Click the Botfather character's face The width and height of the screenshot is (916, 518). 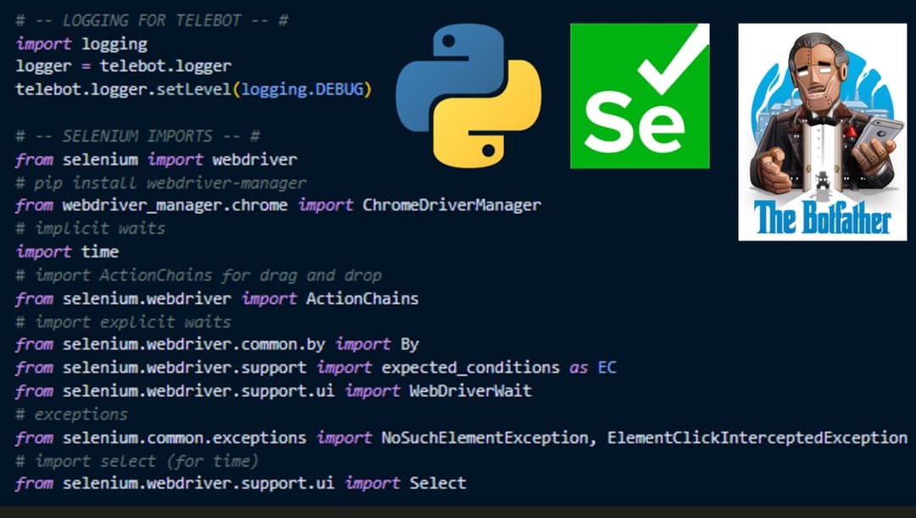click(x=811, y=76)
